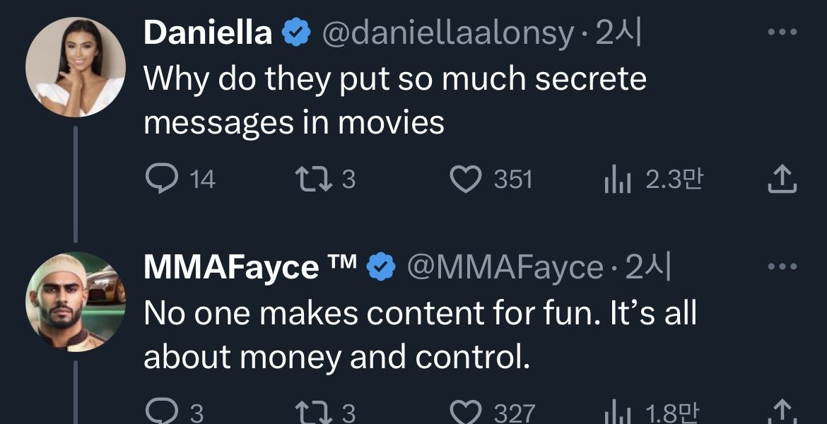Reply to MMAFayce's tweet
The width and height of the screenshot is (827, 424).
(x=160, y=411)
